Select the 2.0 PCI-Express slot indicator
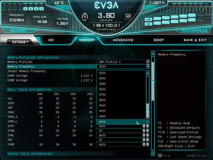Viewport: 213px width, 160px height. pyautogui.click(x=149, y=24)
